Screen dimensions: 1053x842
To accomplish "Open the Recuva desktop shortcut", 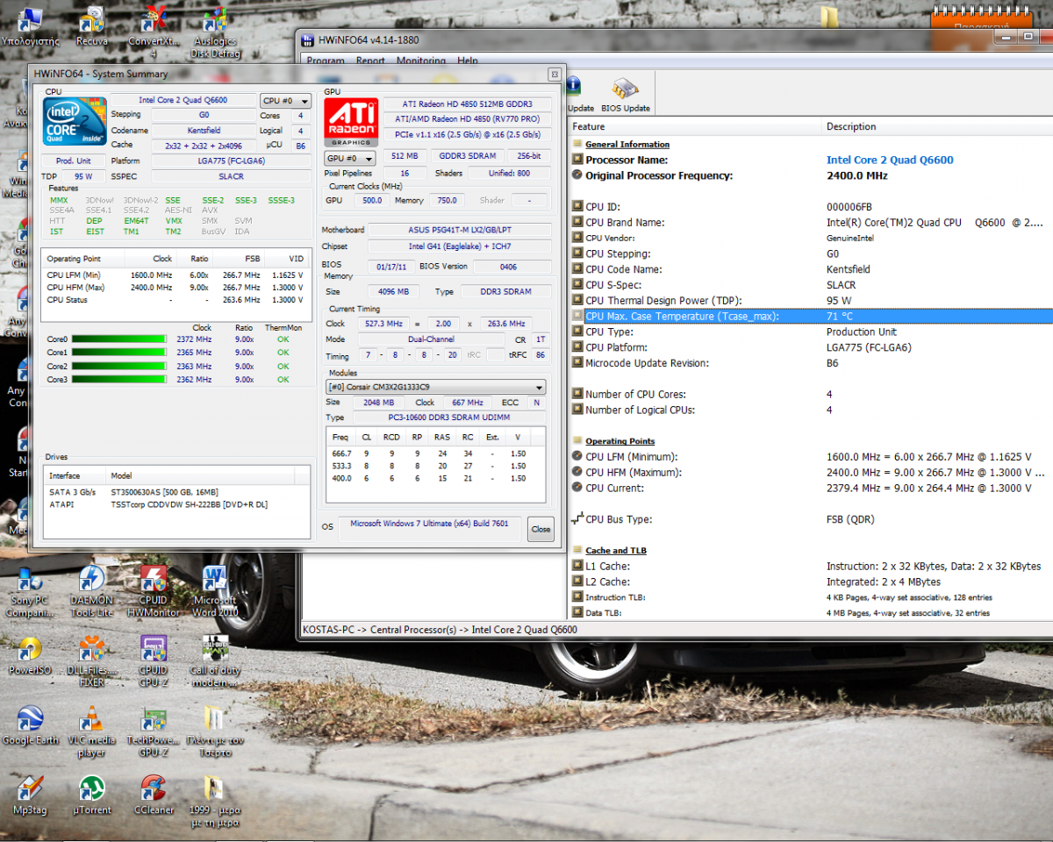I will click(x=92, y=26).
